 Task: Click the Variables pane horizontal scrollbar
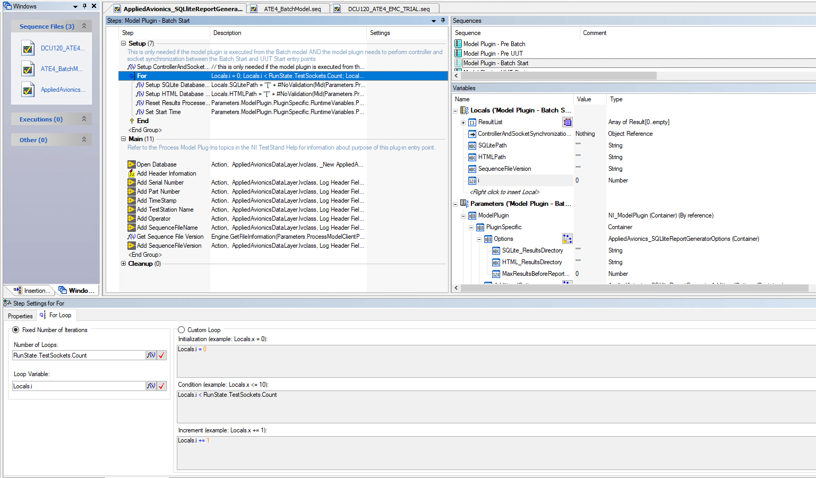click(x=634, y=288)
